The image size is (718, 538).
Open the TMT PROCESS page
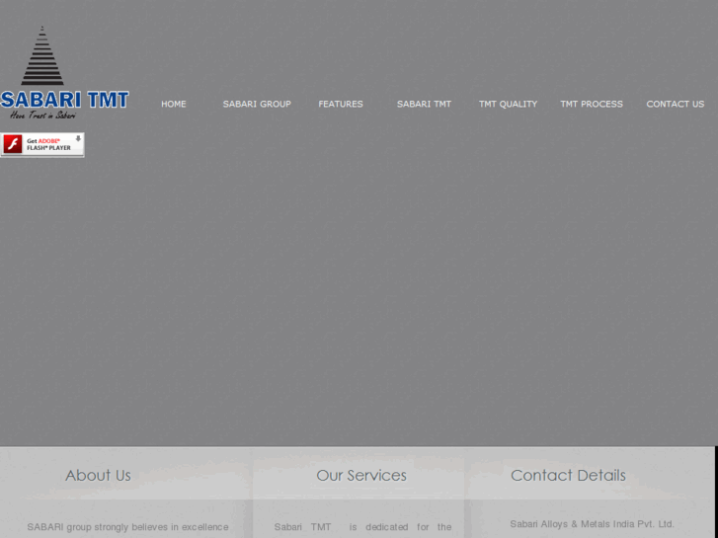(x=592, y=105)
